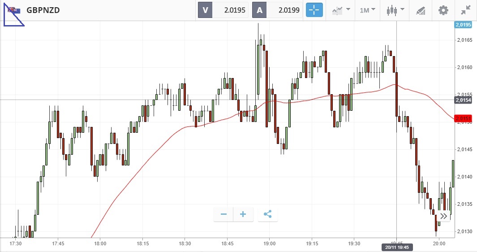Screen dimensions: 477x252
Task: Select the red moving average line label 2.0151
Action: (x=463, y=118)
